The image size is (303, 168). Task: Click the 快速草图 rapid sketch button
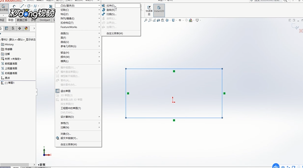click(x=149, y=10)
